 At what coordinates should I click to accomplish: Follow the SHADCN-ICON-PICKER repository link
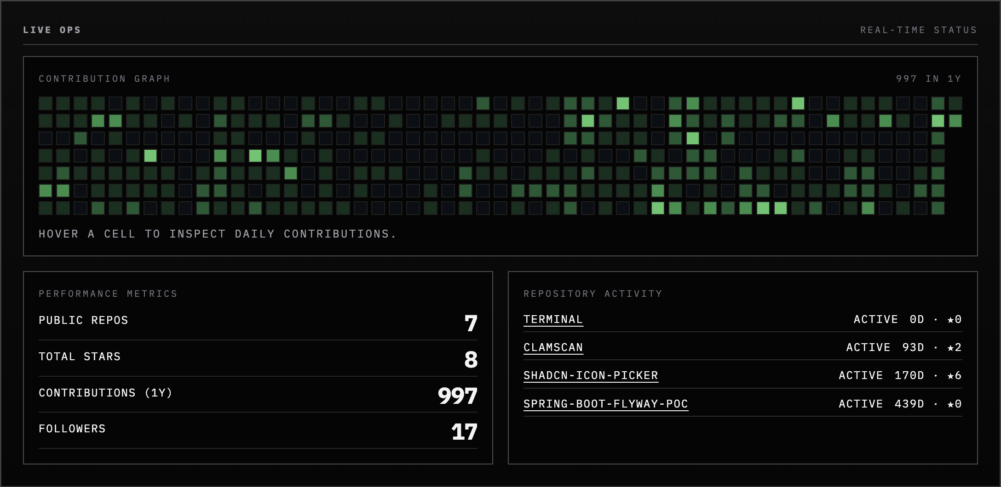tap(591, 375)
